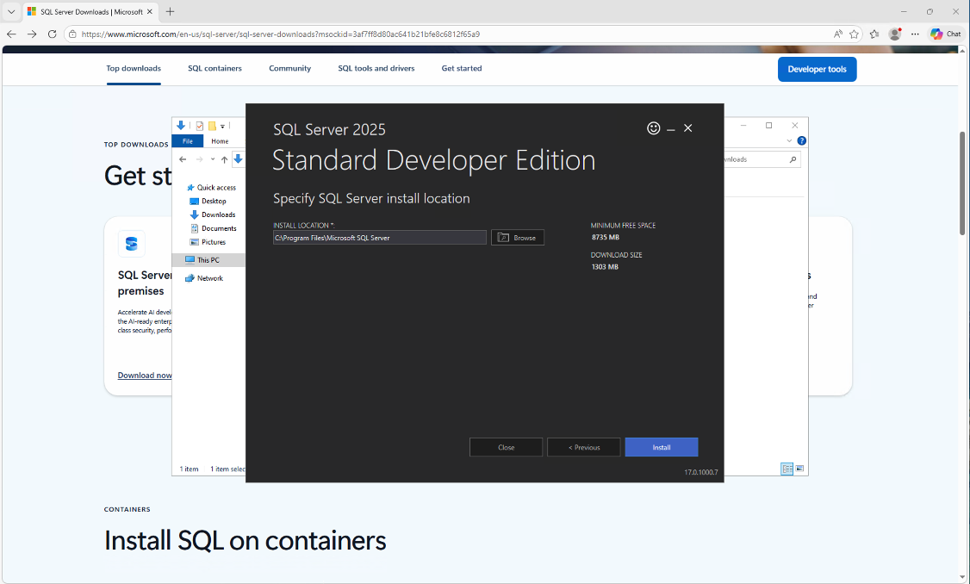Click the Close button in installer
The image size is (970, 584).
(x=506, y=447)
